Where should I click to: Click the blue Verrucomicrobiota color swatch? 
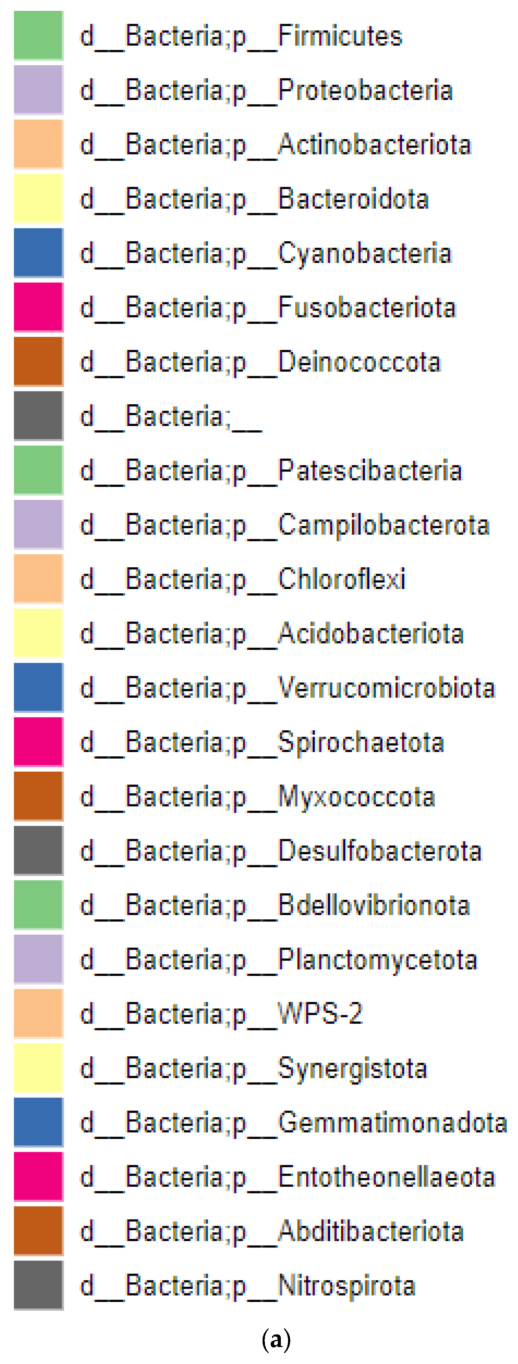[x=38, y=687]
